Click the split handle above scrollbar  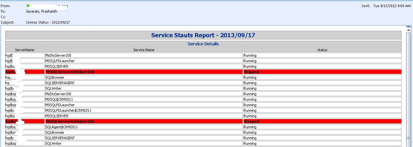(x=408, y=27)
